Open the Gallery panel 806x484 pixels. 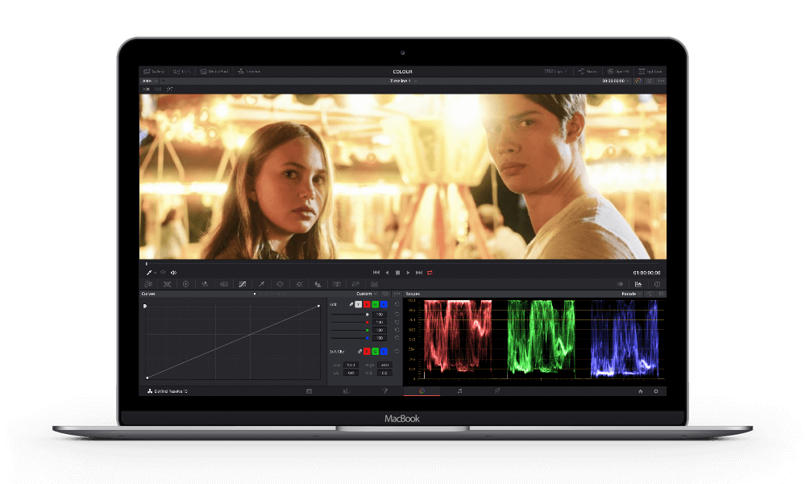pos(153,71)
